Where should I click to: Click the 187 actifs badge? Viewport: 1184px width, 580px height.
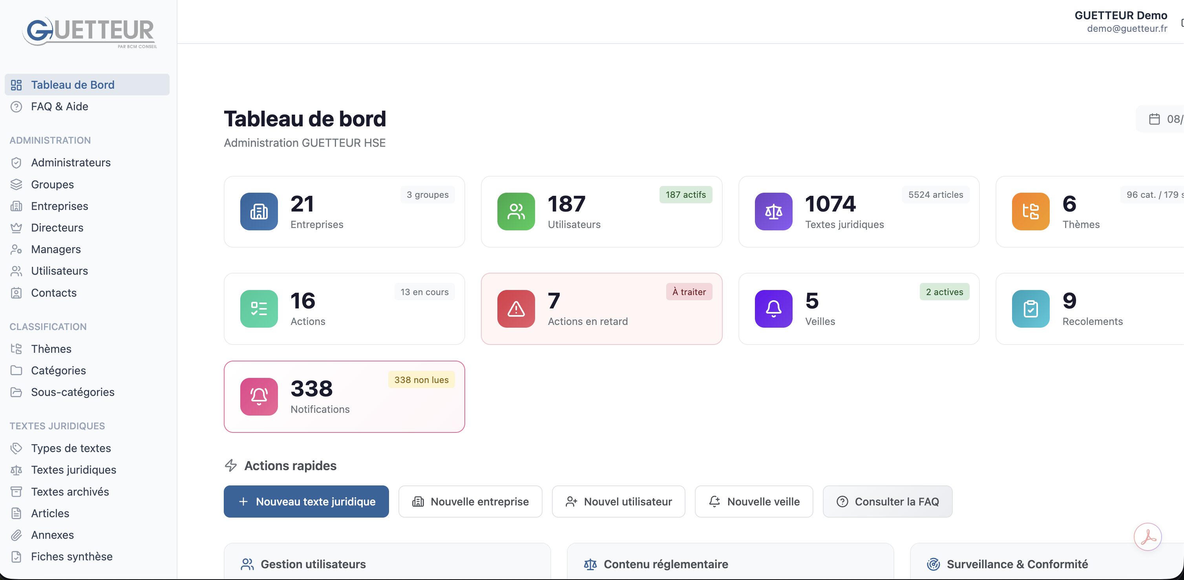click(x=685, y=194)
